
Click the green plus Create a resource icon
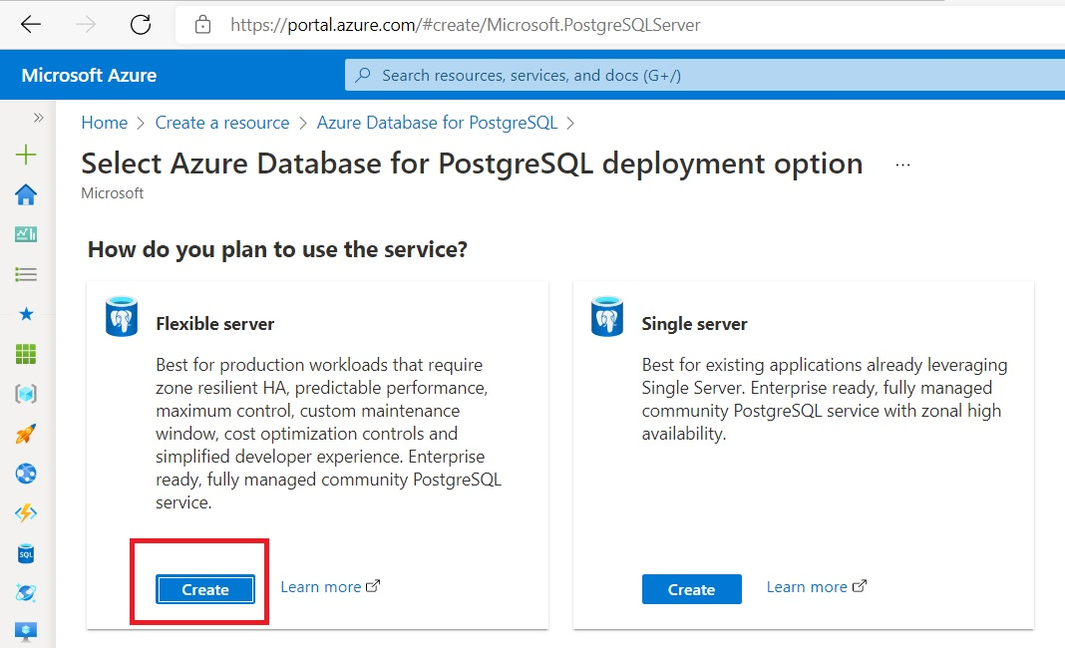click(26, 155)
